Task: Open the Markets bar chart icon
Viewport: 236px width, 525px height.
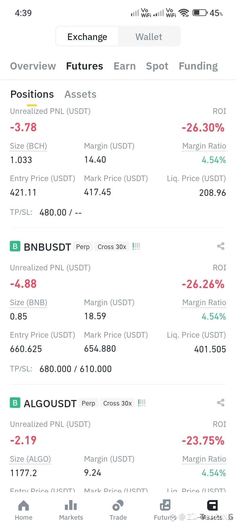Action: coord(71,505)
